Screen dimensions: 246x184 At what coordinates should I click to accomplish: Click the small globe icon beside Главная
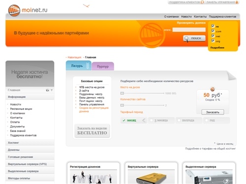tap(48, 90)
